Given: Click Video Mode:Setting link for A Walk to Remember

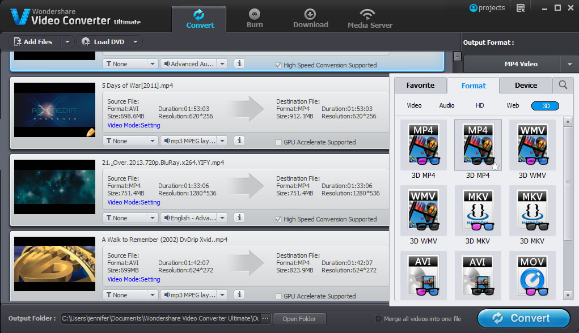Looking at the screenshot, I should tap(134, 279).
